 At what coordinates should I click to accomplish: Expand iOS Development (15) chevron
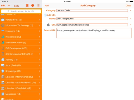click(39, 48)
